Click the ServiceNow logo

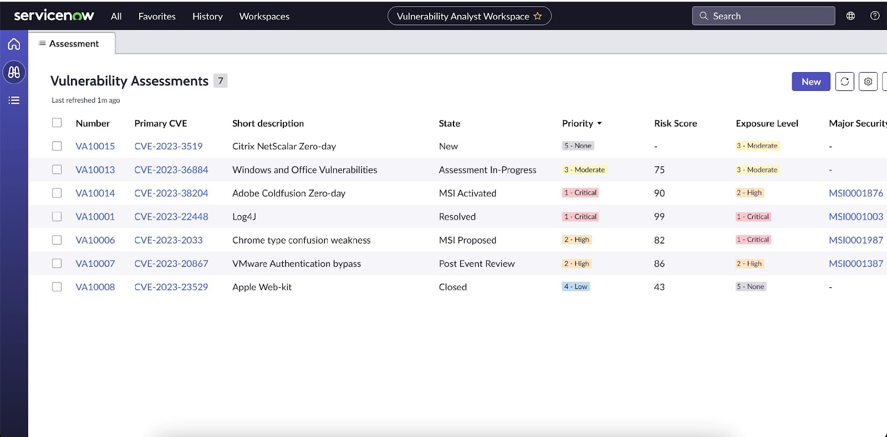54,16
